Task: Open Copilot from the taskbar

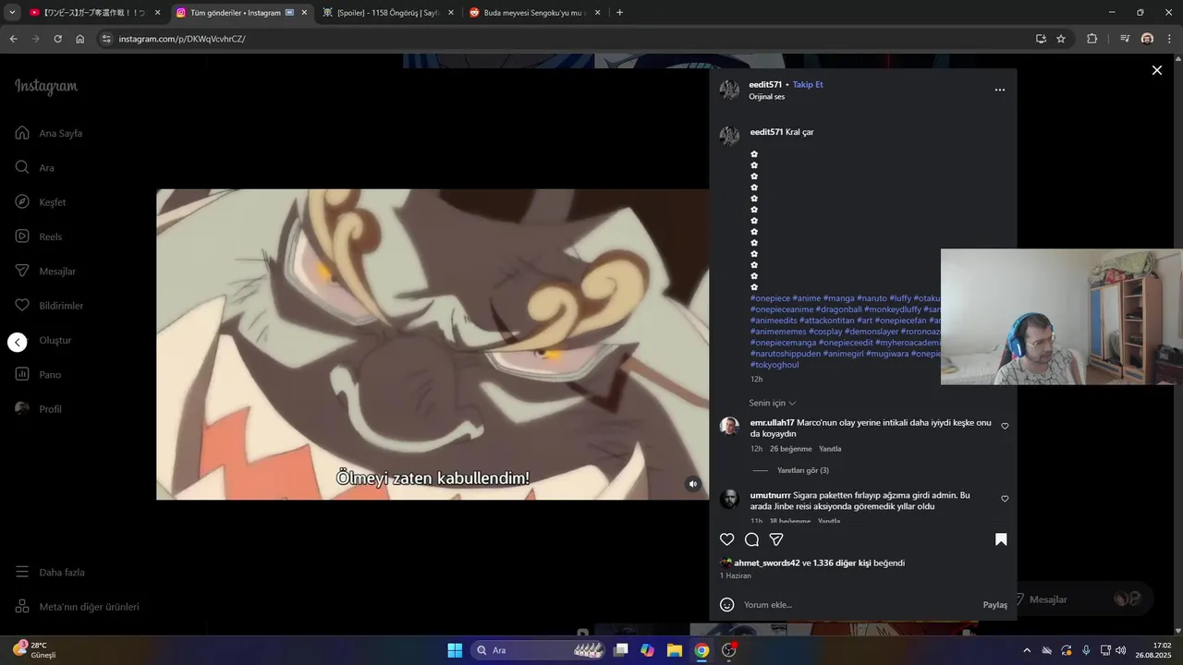Action: (648, 650)
